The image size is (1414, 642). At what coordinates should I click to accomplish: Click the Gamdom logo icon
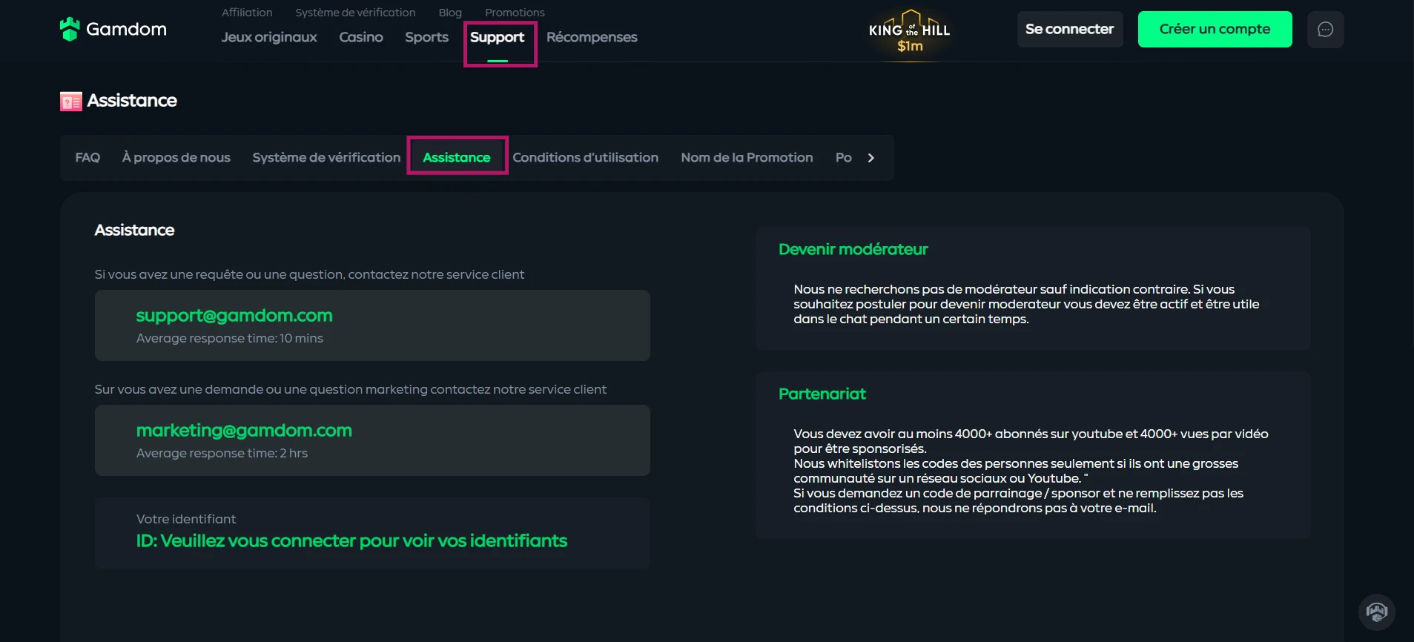[70, 29]
